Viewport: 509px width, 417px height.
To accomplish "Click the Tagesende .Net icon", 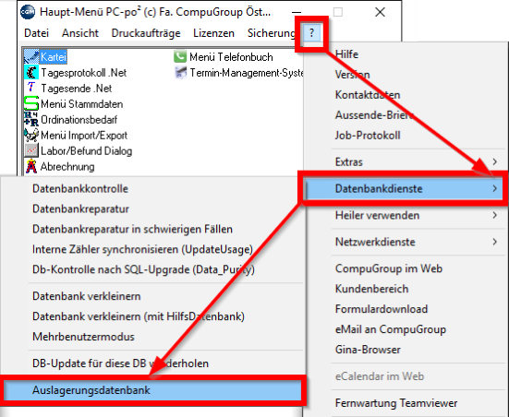I will click(x=31, y=88).
